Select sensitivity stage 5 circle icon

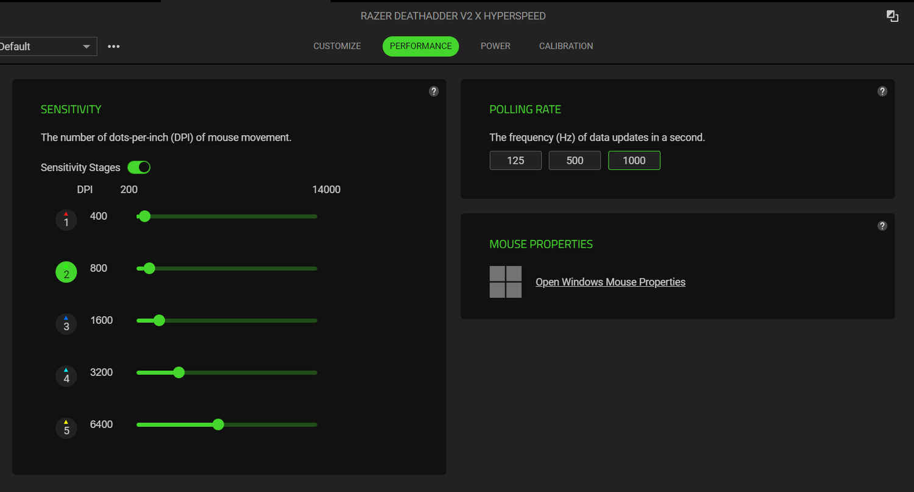point(66,428)
